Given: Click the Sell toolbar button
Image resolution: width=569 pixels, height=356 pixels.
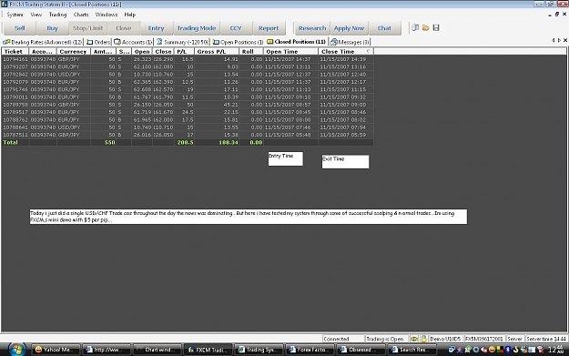Looking at the screenshot, I should pos(20,28).
